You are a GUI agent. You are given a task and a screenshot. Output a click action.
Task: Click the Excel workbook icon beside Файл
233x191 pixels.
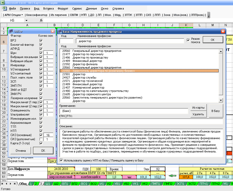[x=4, y=8]
